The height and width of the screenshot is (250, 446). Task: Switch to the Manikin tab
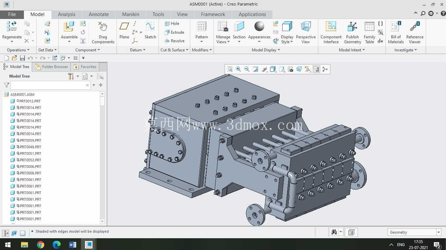[x=131, y=14]
